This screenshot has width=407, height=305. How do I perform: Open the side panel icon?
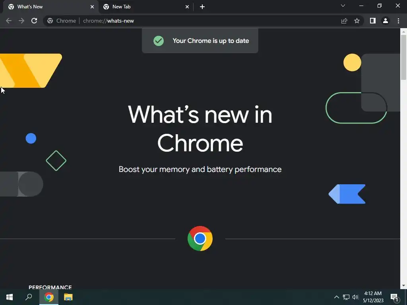point(373,21)
